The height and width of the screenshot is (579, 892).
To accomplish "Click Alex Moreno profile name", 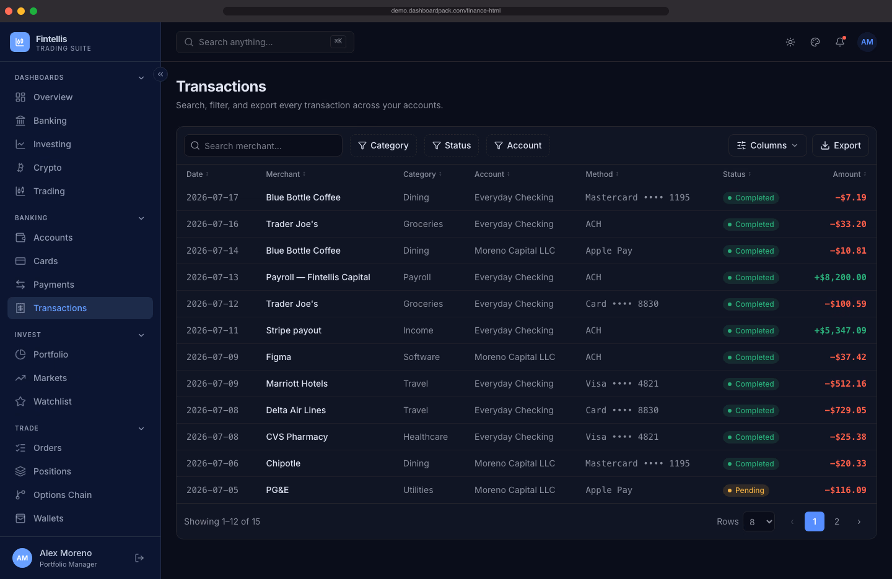I will 66,553.
